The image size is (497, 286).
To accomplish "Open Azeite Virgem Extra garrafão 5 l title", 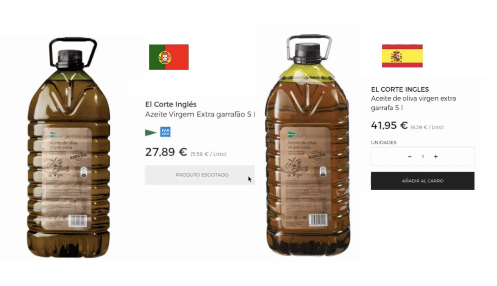I will coord(200,114).
